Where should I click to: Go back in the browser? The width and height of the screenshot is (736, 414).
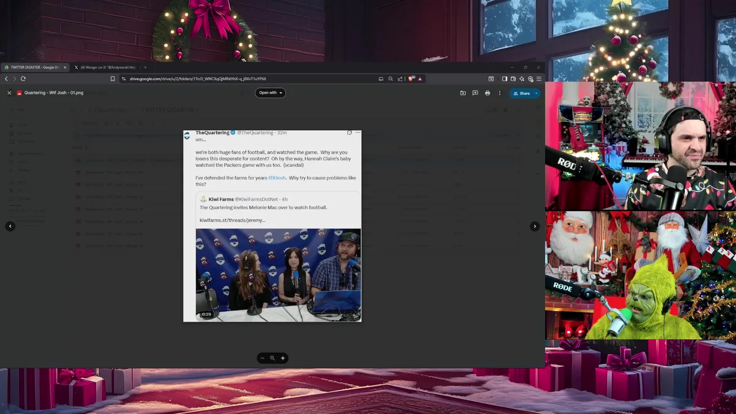tap(6, 79)
